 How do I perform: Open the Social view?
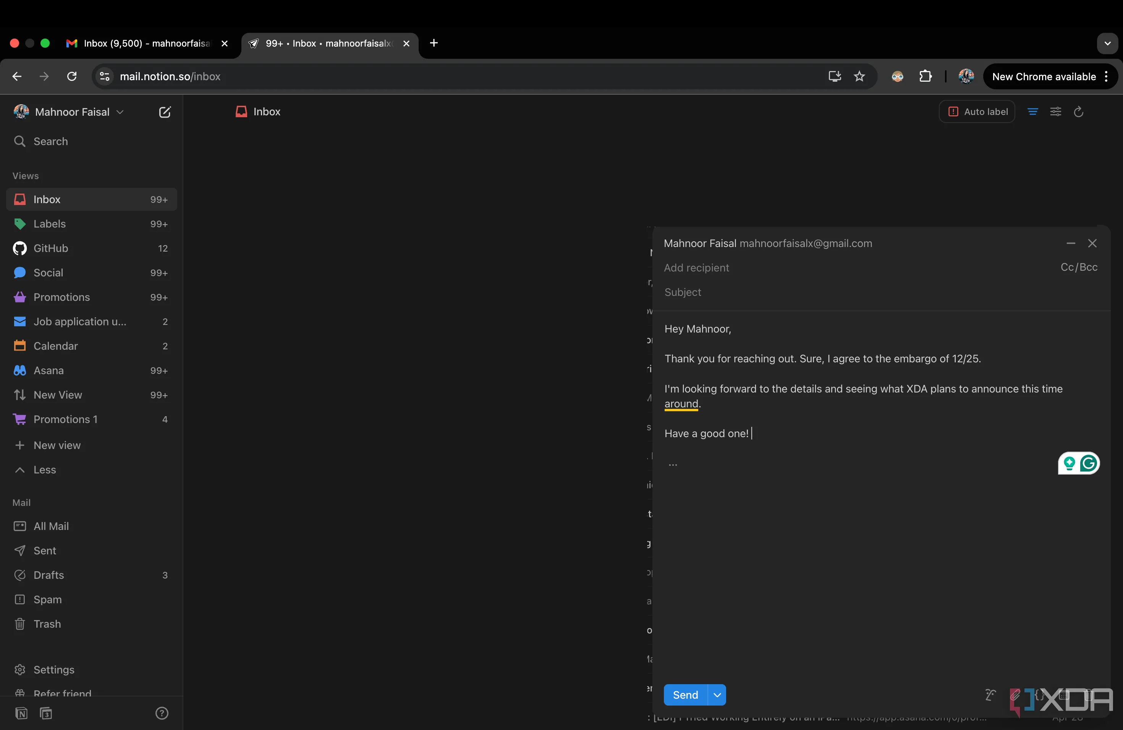click(x=92, y=273)
